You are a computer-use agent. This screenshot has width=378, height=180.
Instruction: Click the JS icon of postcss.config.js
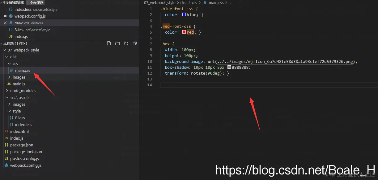pos(6,158)
